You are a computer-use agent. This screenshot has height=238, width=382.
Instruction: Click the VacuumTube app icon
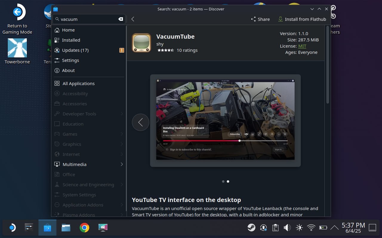(x=141, y=43)
